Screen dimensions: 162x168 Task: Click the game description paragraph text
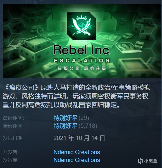pyautogui.click(x=77, y=96)
